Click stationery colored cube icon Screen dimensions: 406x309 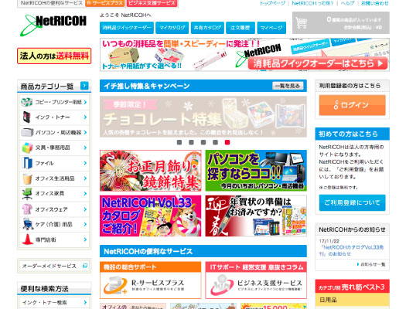pos(27,148)
